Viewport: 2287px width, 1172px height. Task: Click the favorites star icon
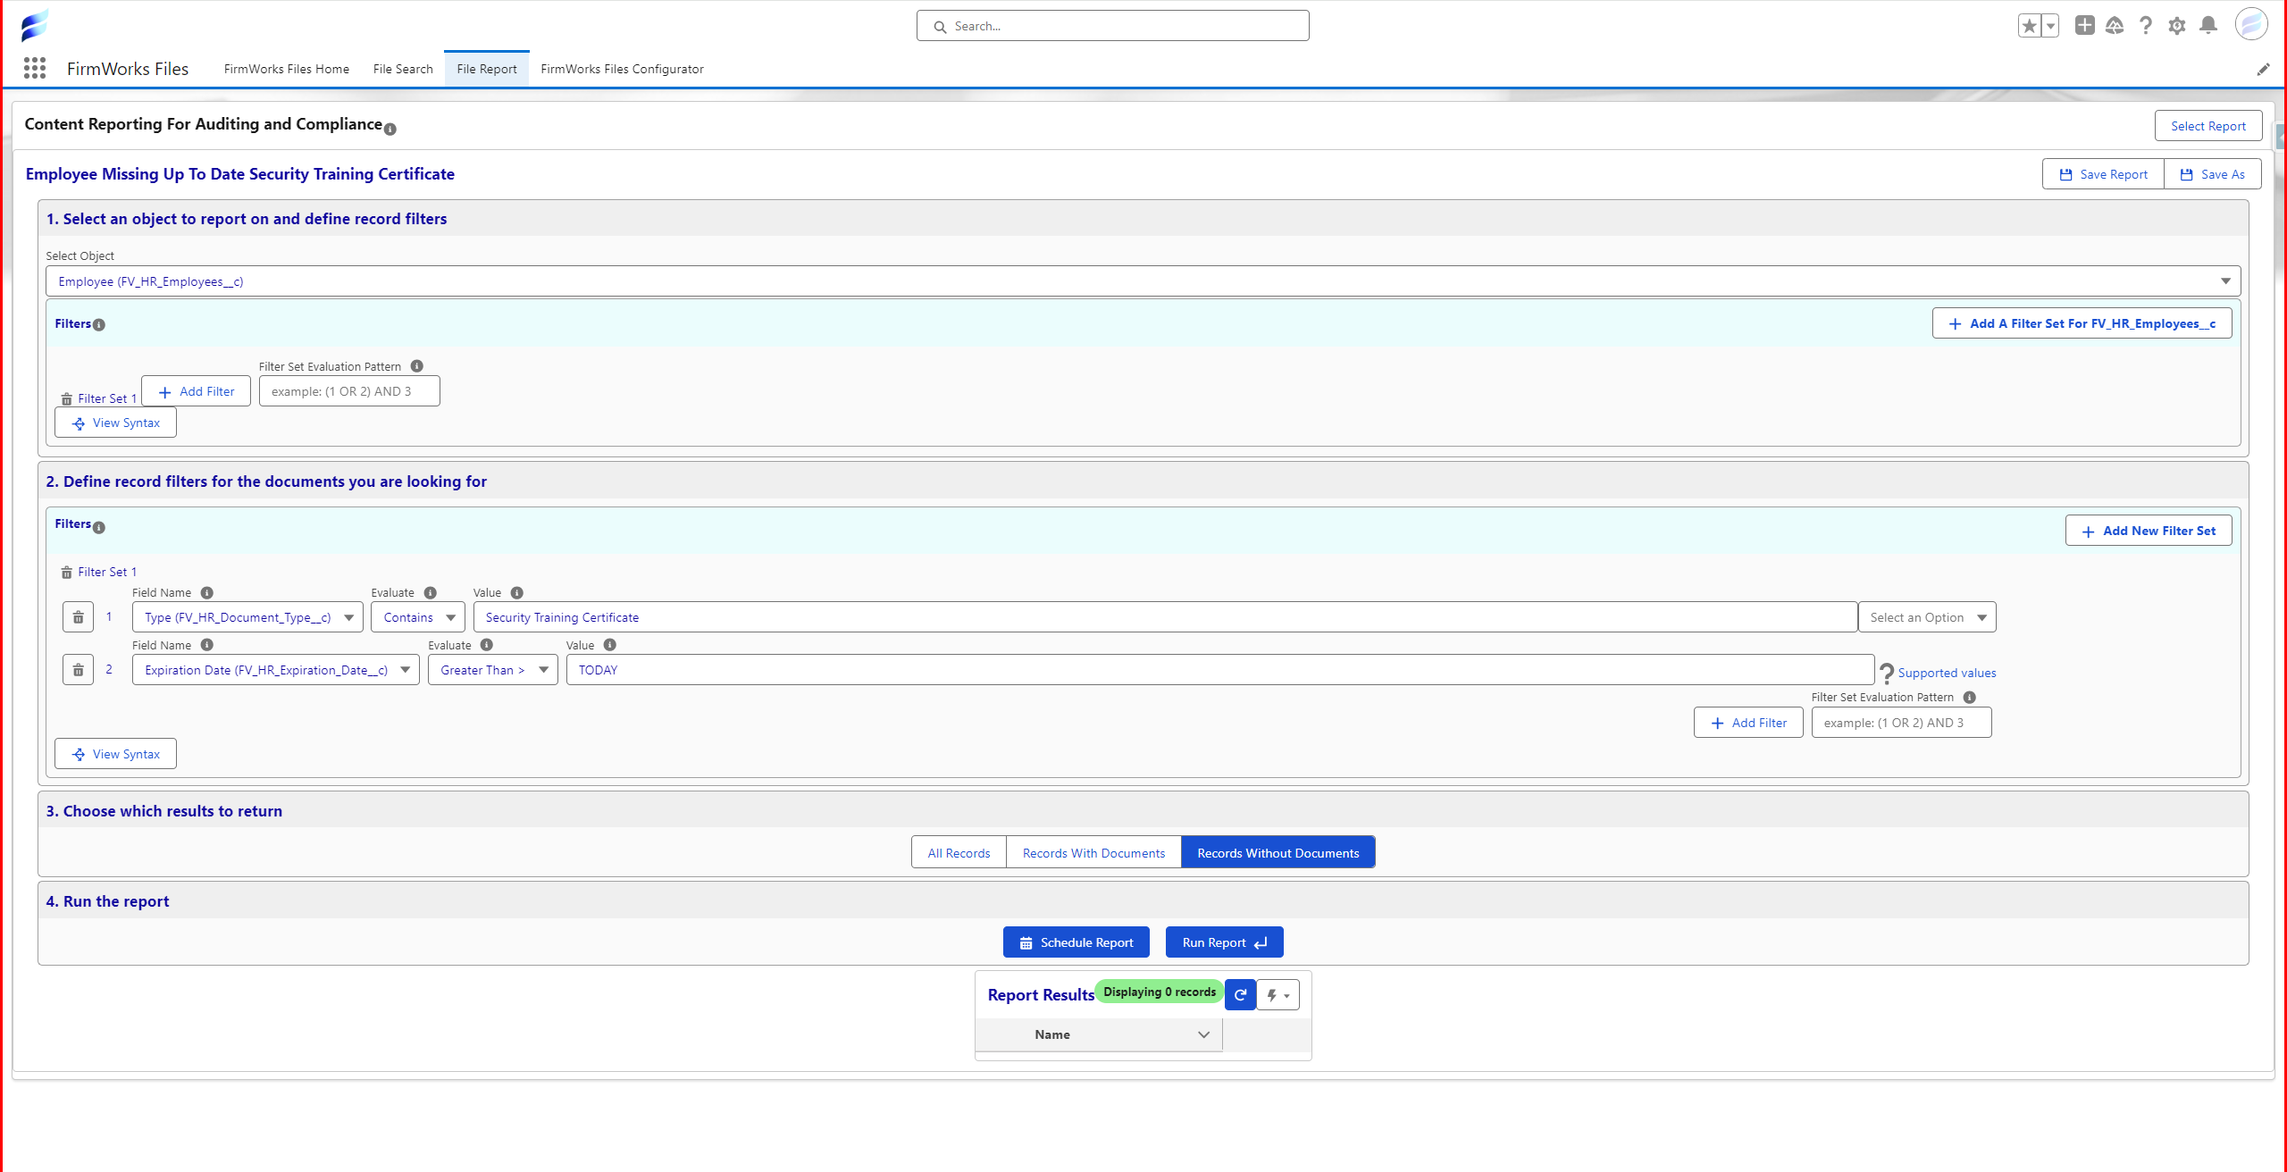coord(2029,25)
